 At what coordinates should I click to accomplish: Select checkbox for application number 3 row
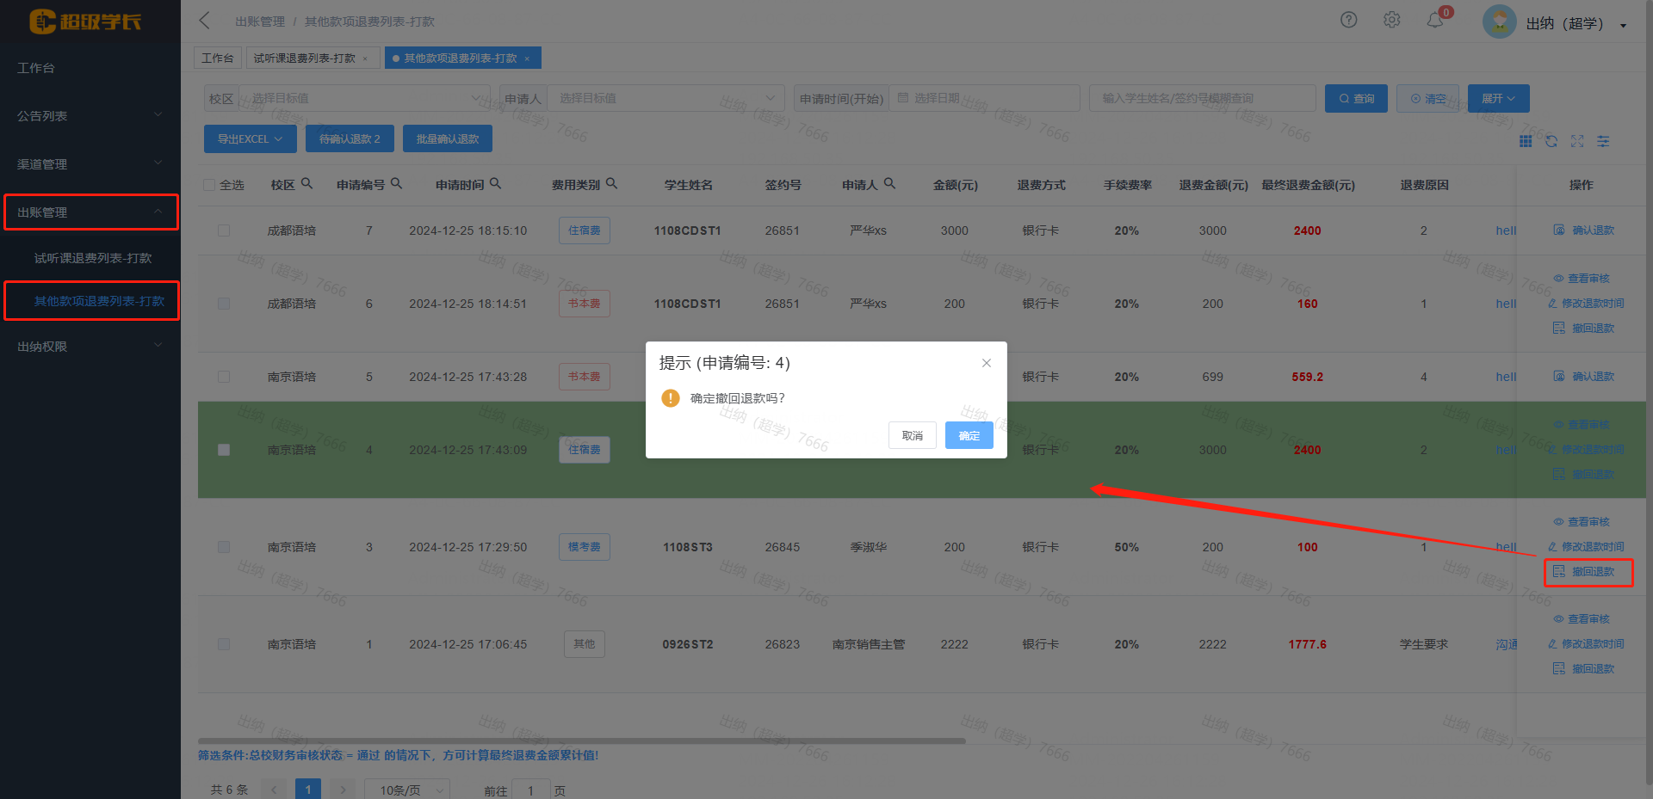[224, 547]
